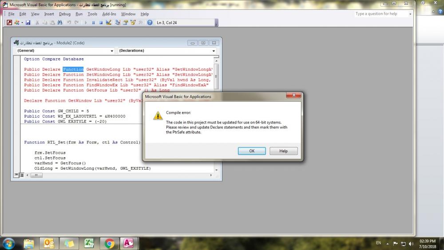444x250 pixels.
Task: Click the 'frm.SetFocus' code line
Action: pyautogui.click(x=50, y=153)
